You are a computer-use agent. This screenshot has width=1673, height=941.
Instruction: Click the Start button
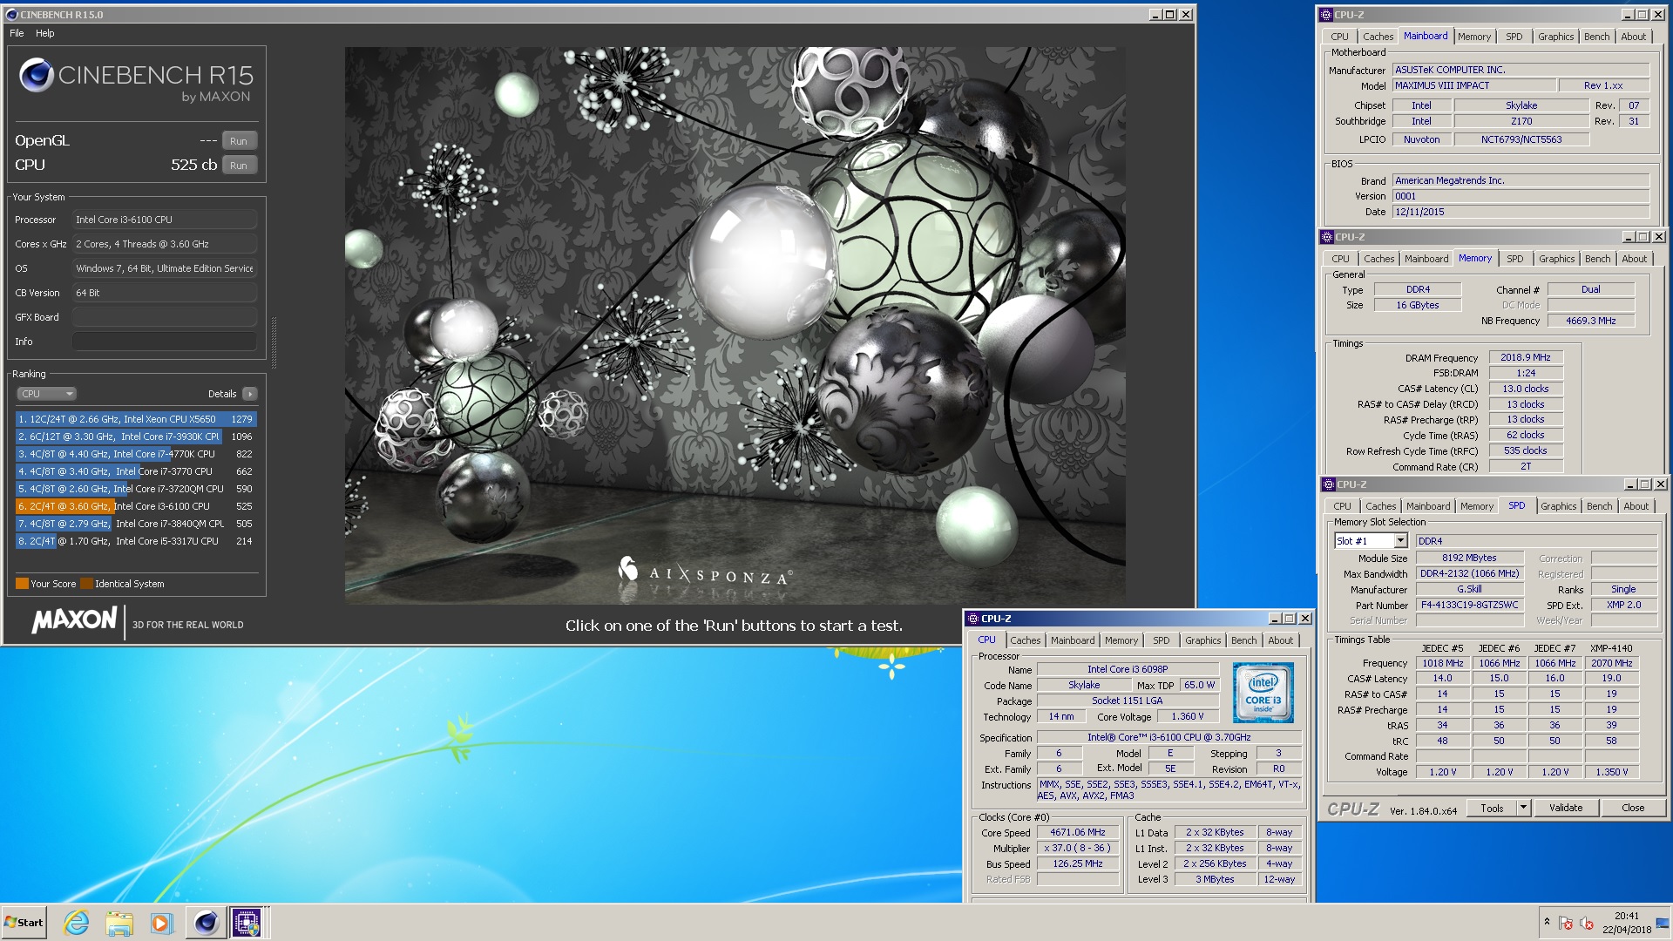[x=24, y=923]
